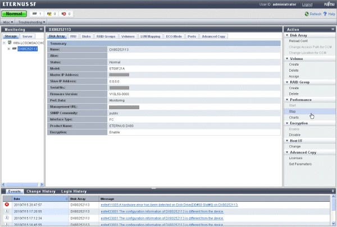
Task: Click the info icon on 17:20:55 event
Action: 7,211
